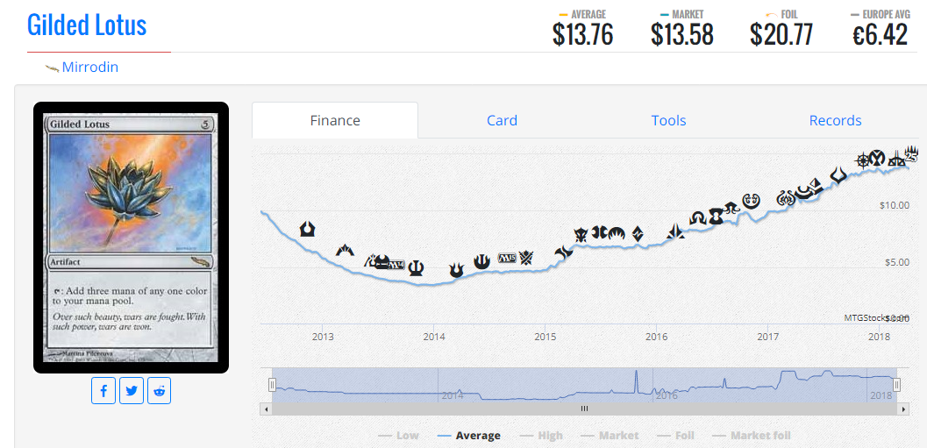Viewport: 927px width, 448px height.
Task: Click the Mirrodin set symbol icon
Action: point(52,68)
